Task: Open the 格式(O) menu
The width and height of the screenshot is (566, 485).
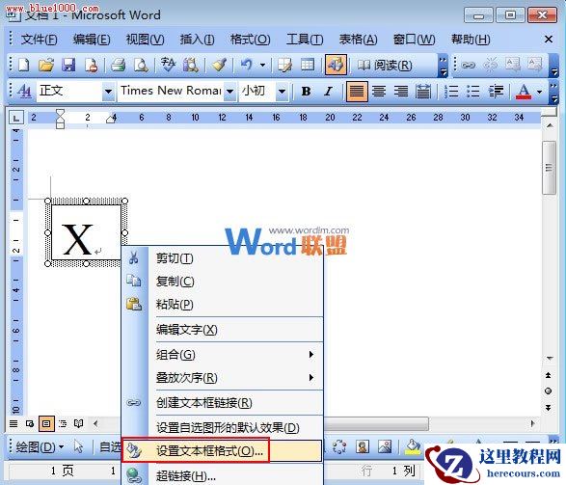Action: point(250,40)
